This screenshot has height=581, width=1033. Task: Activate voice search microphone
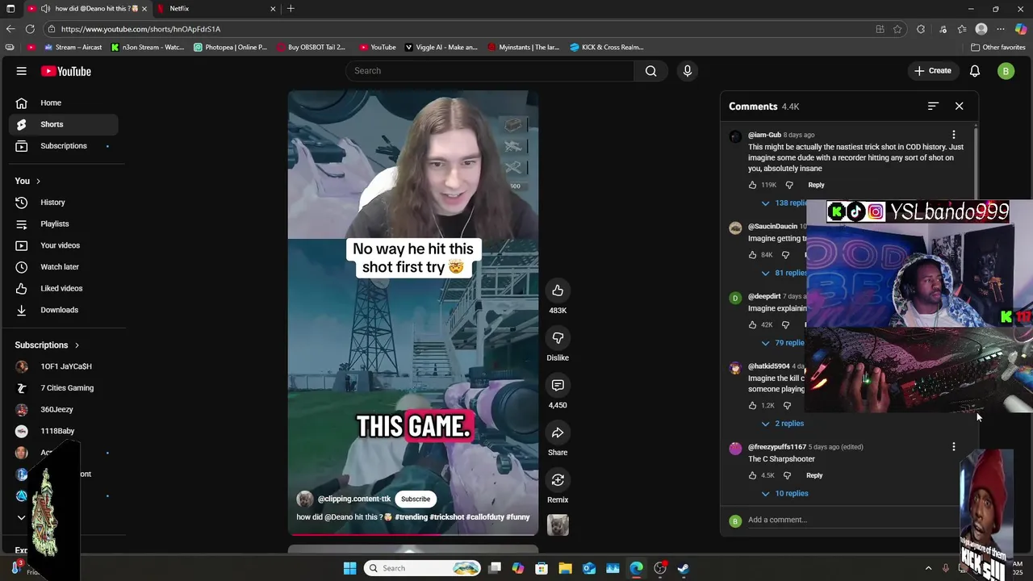pyautogui.click(x=688, y=71)
